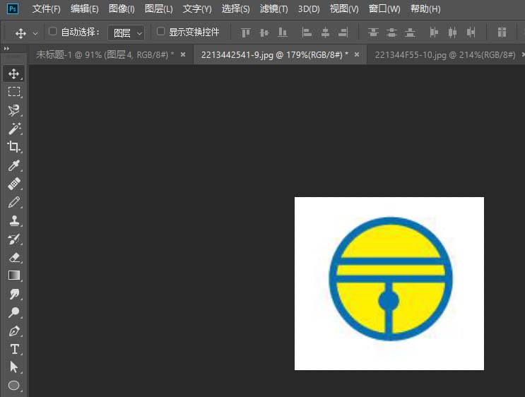Image resolution: width=525 pixels, height=397 pixels.
Task: Distribute right edges of layers
Action: click(471, 32)
